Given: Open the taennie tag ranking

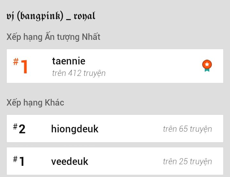Looking at the screenshot, I should coord(69,61).
